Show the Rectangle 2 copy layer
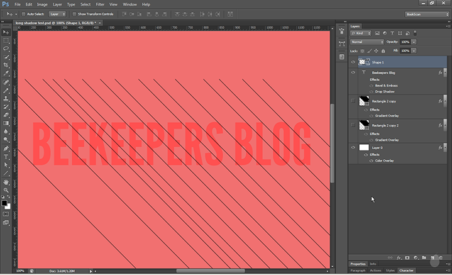The width and height of the screenshot is (452, 275). (353, 101)
